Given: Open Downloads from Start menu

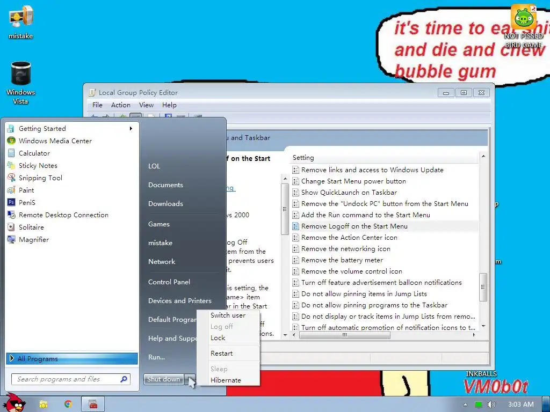Looking at the screenshot, I should (x=165, y=203).
